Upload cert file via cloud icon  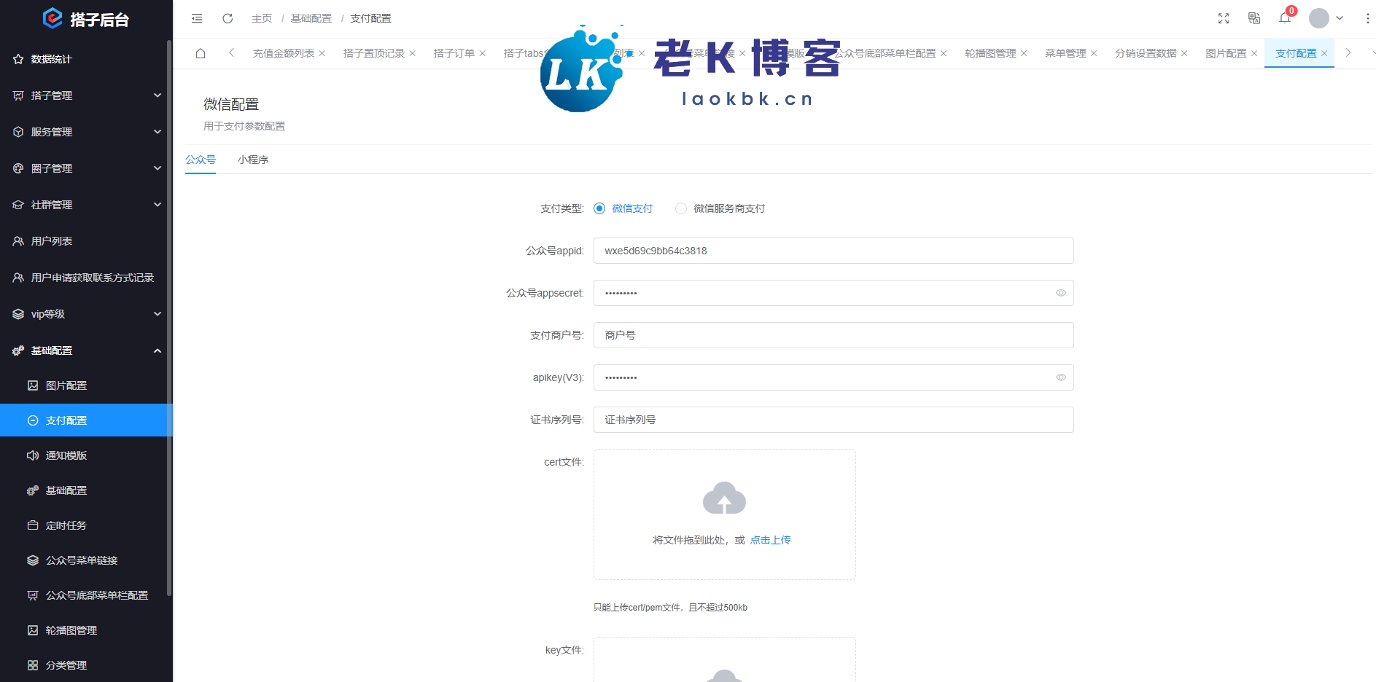pos(724,498)
